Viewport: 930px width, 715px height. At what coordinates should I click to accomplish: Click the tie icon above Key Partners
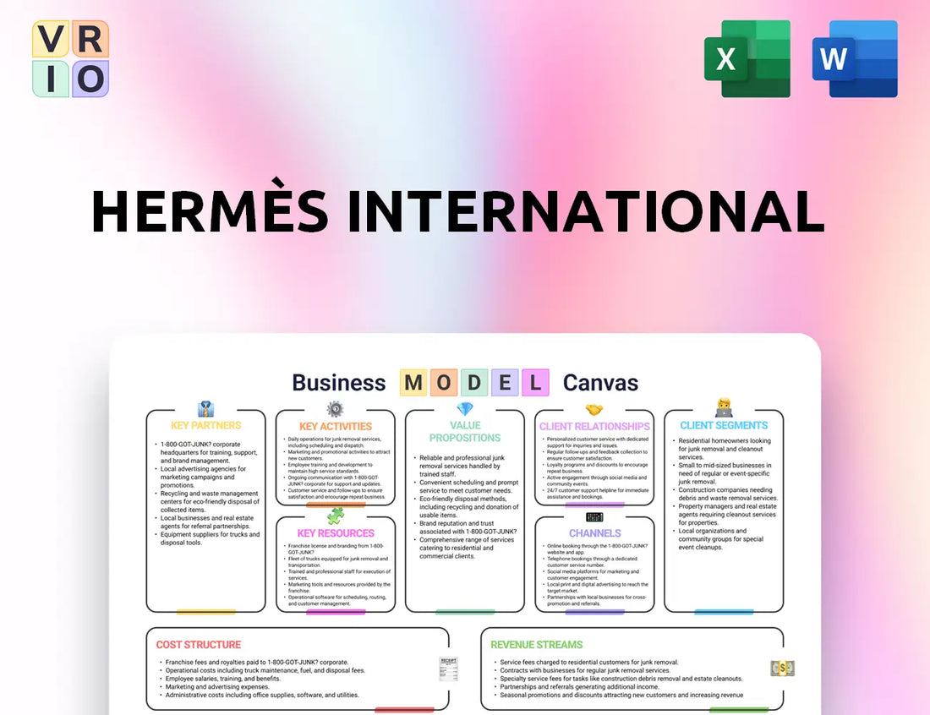(205, 409)
